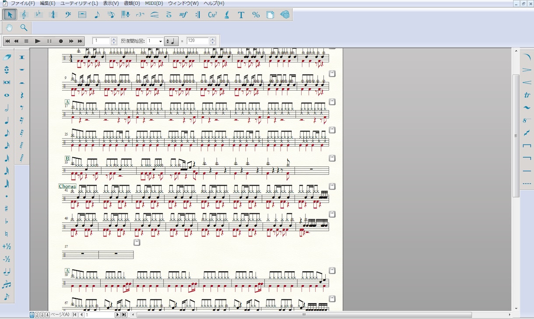Select the Chord tool labeled CM7
Viewport: 534px width, 319px height.
(212, 14)
